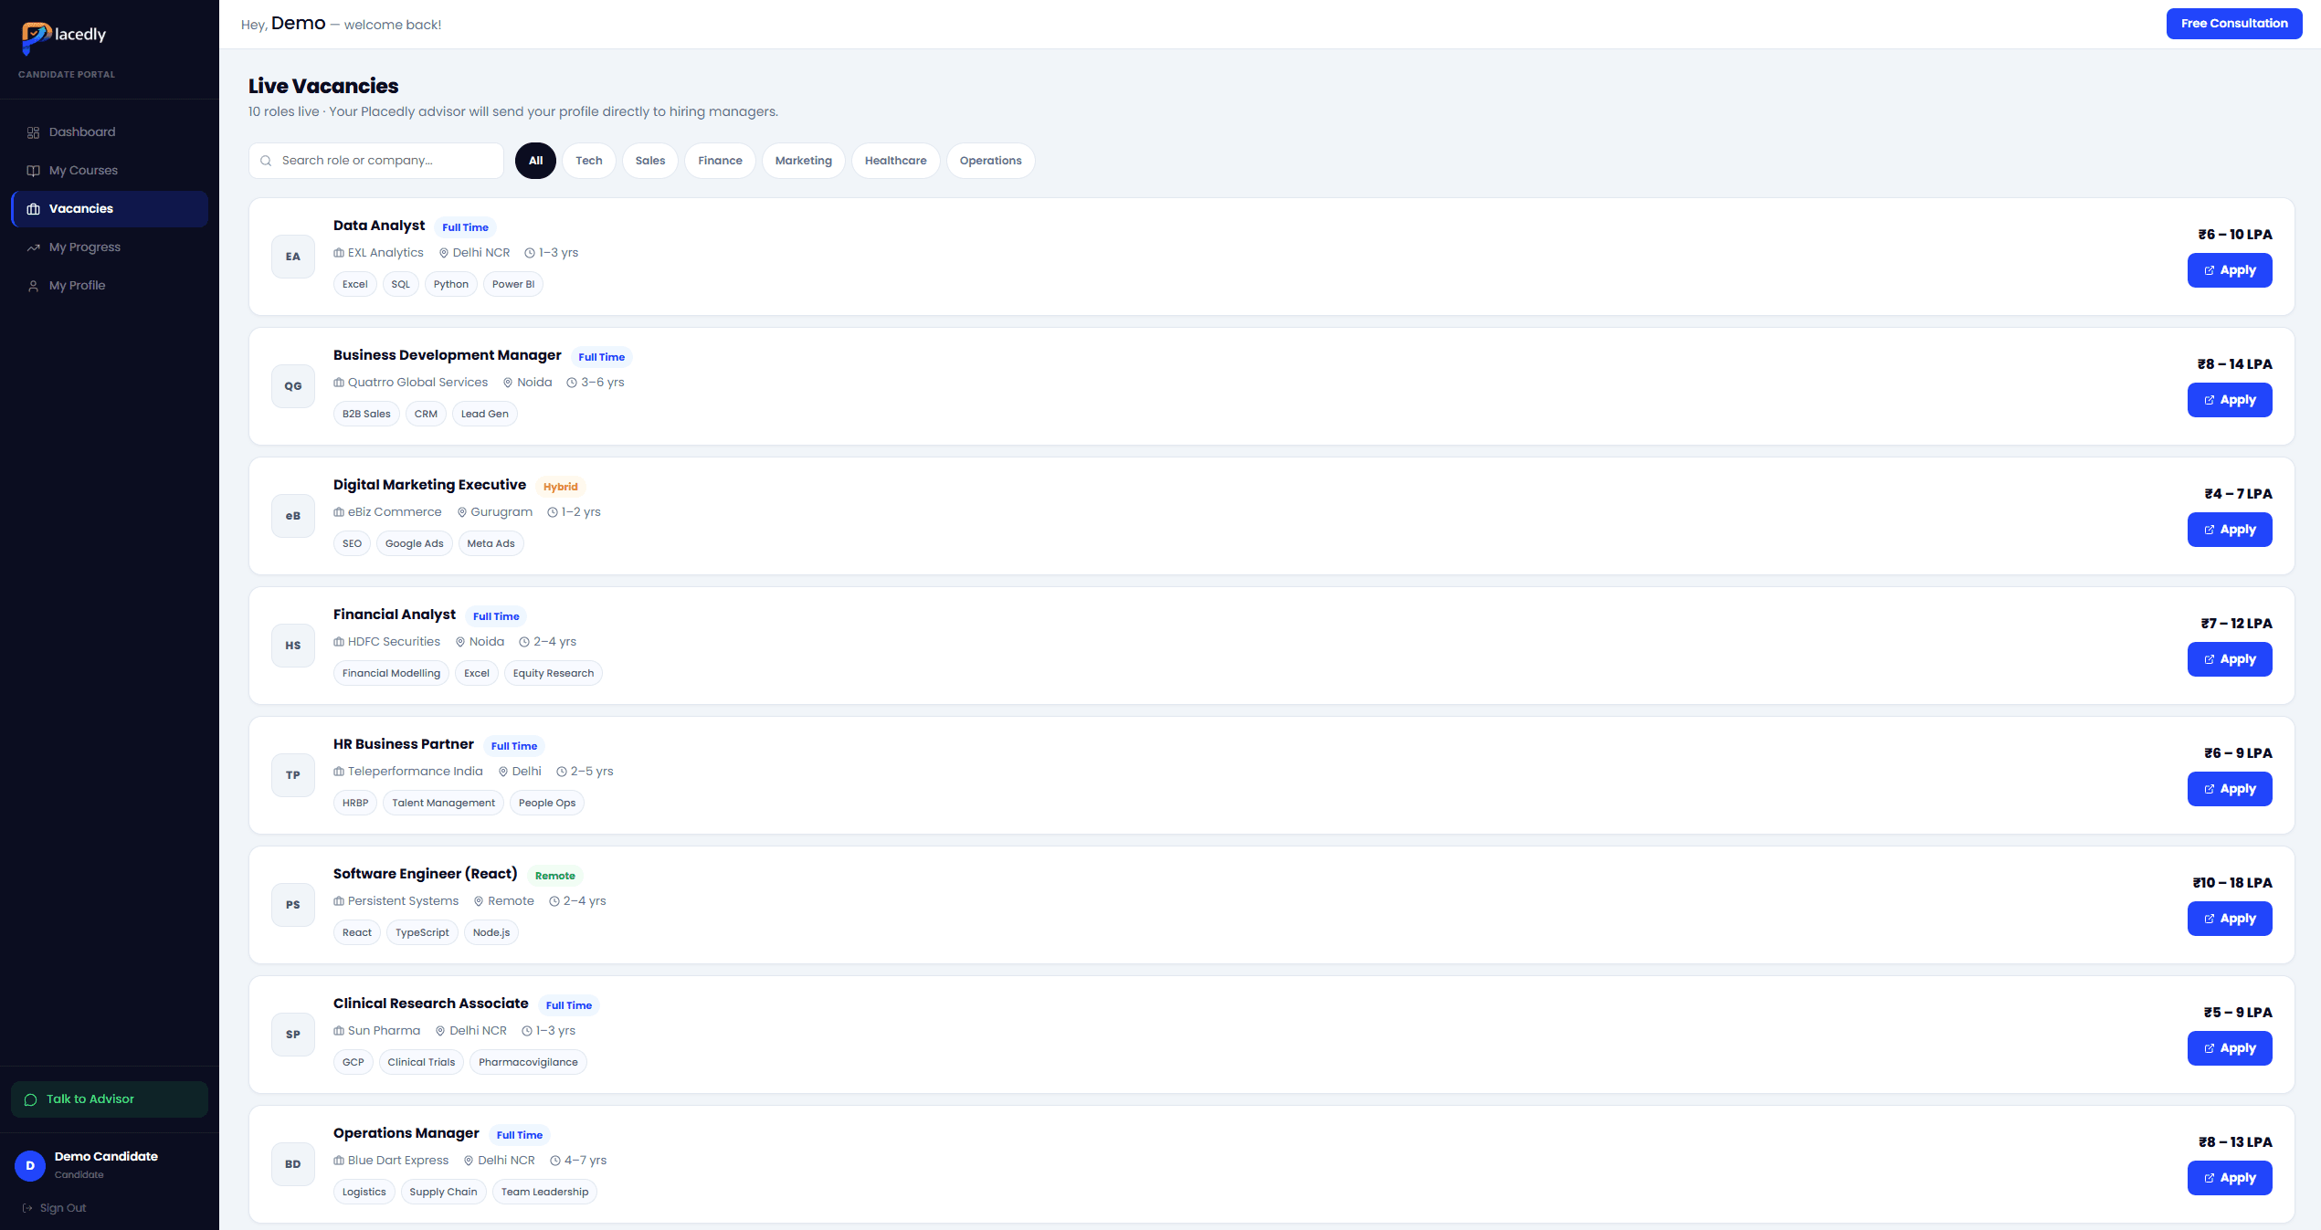
Task: Click the PS company logo tile
Action: pyautogui.click(x=293, y=905)
